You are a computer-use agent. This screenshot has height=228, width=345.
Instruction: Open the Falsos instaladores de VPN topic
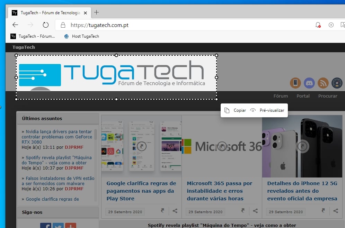tap(58, 181)
